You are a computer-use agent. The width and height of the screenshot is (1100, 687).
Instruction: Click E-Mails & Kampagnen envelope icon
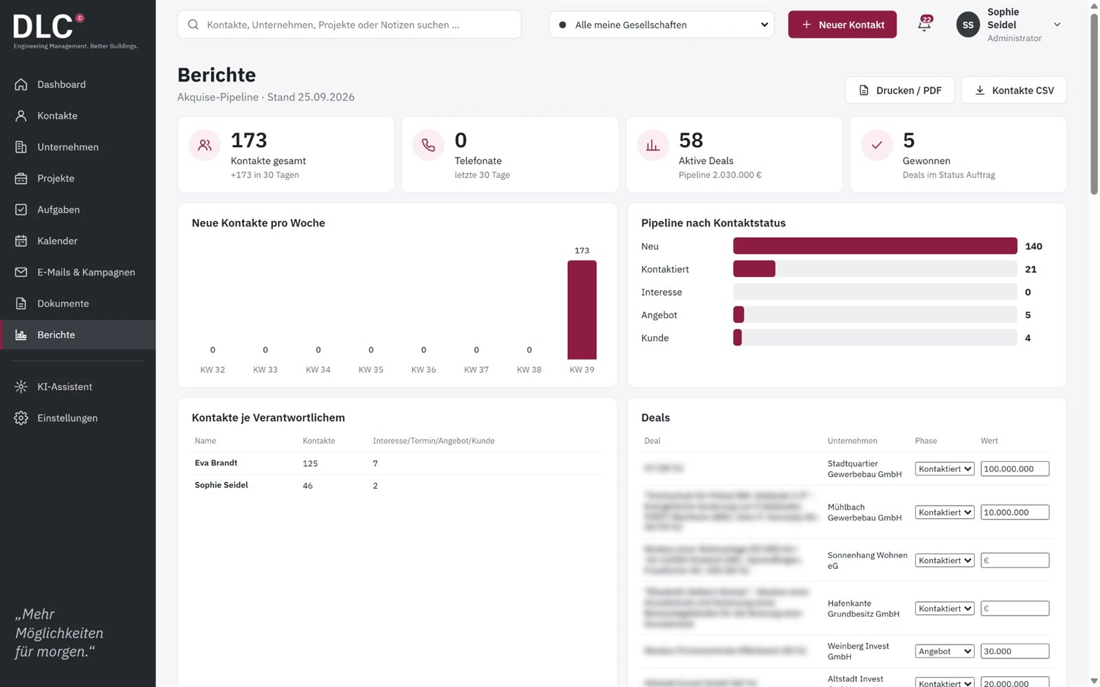point(21,272)
